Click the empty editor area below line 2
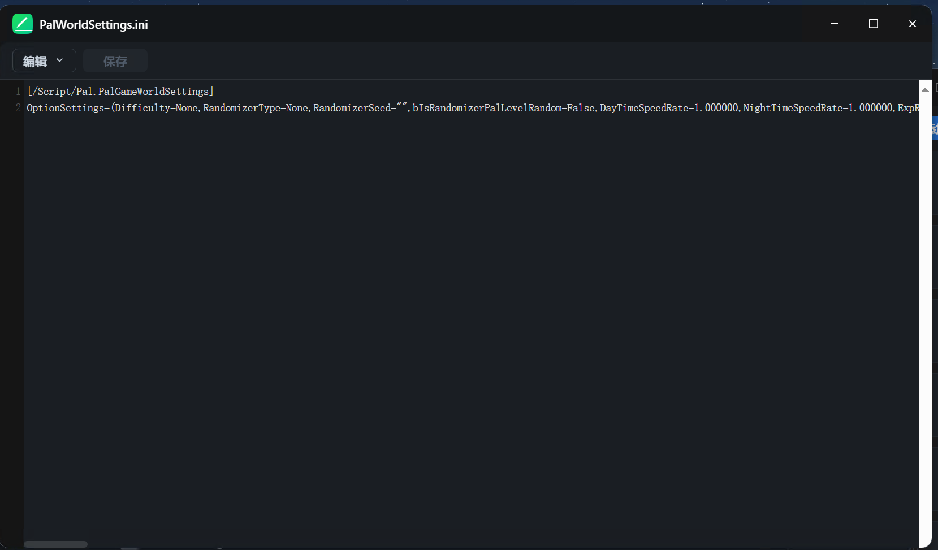 471,328
